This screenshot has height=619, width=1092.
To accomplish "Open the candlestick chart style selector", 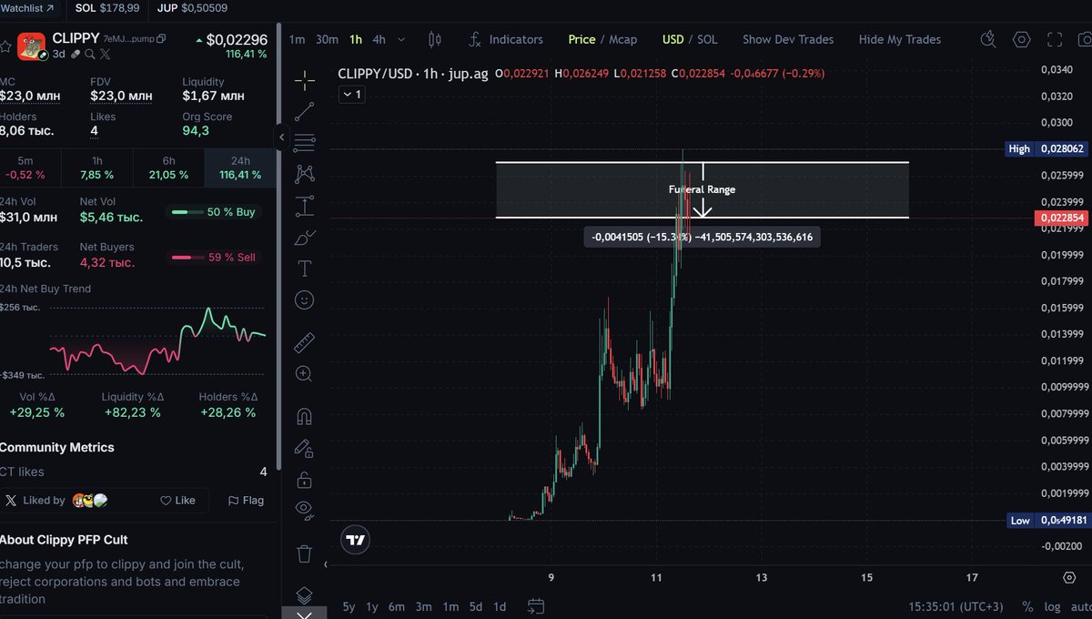I will pyautogui.click(x=434, y=39).
